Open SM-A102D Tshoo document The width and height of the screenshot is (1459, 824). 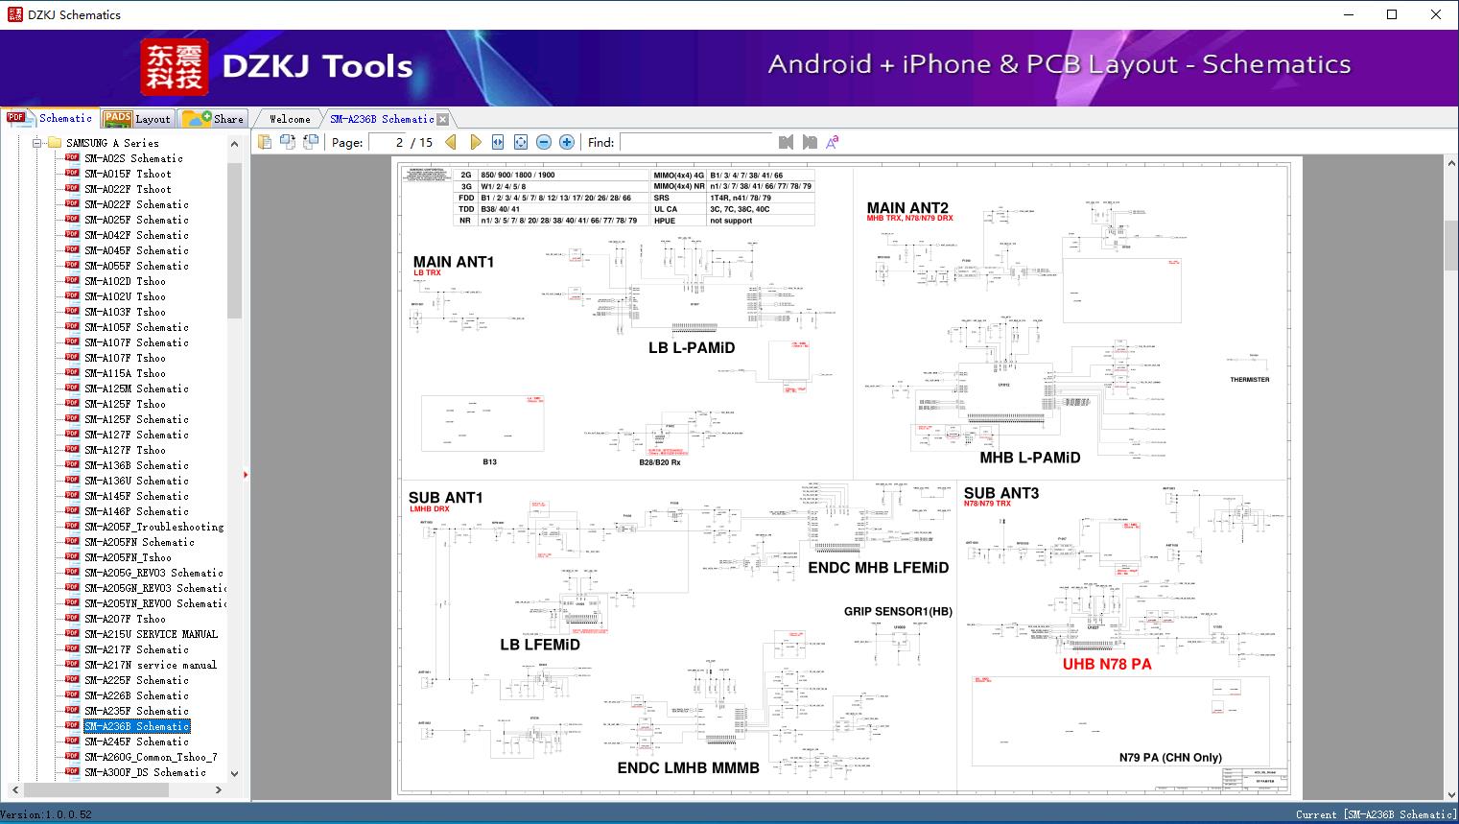tap(125, 281)
